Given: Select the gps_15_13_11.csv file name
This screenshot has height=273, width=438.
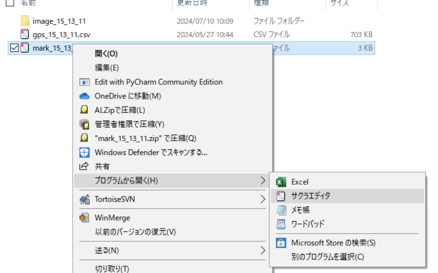Looking at the screenshot, I should click(x=62, y=35).
